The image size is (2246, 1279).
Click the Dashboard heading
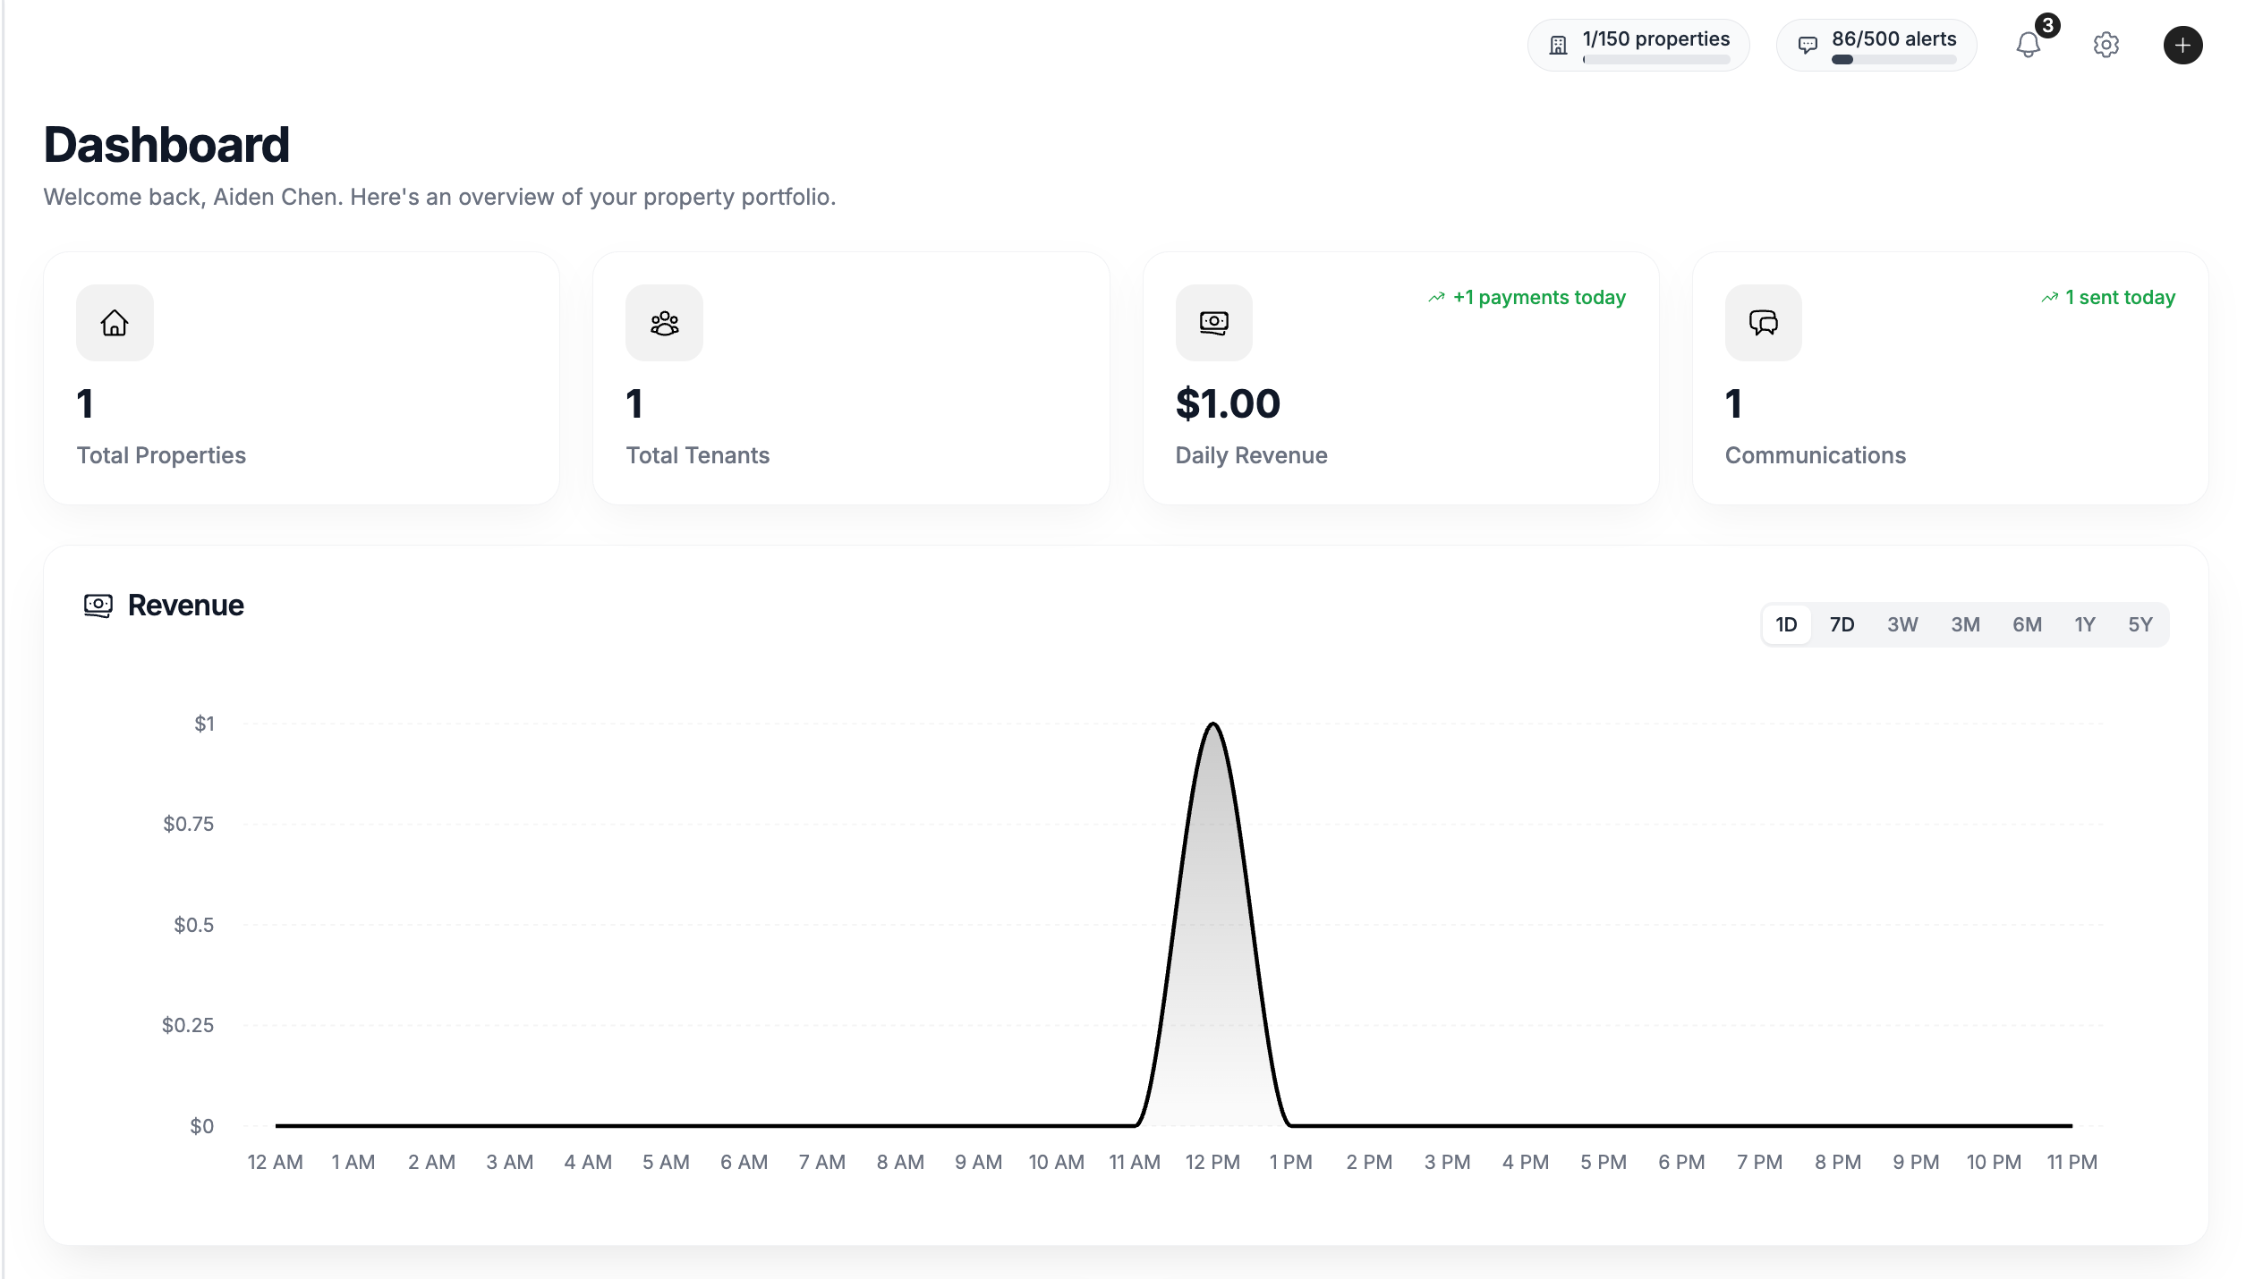pos(166,145)
